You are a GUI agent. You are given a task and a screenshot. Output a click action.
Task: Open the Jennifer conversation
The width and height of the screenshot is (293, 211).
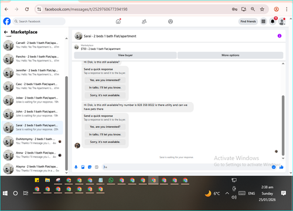click(32, 73)
